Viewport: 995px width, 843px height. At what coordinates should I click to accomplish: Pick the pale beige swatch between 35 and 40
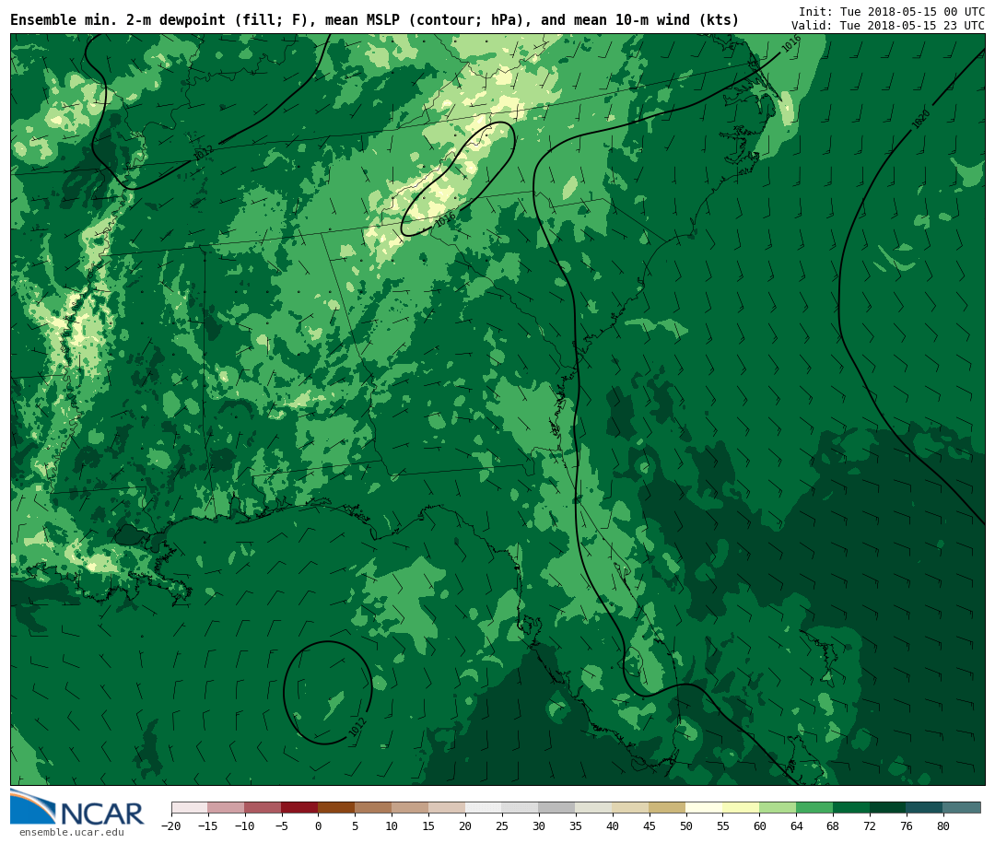pos(594,807)
